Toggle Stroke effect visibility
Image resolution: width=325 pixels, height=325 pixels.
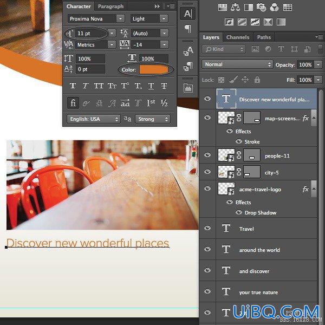[239, 141]
